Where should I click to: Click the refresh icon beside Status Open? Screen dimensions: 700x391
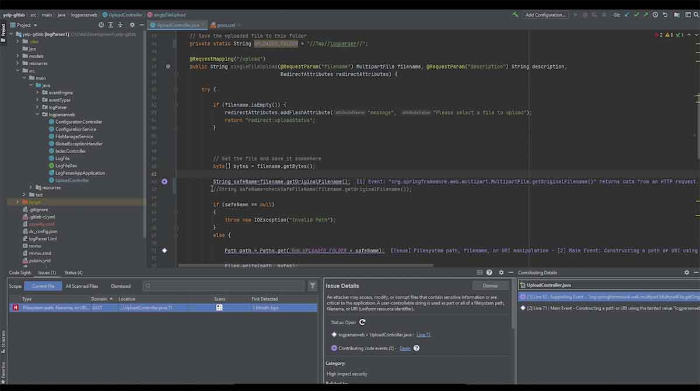tap(362, 322)
